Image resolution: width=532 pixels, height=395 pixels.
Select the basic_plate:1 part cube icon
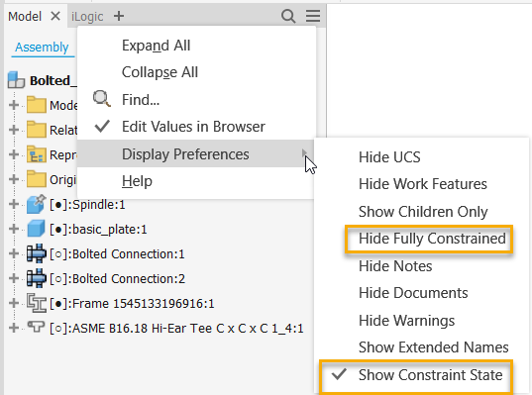36,229
